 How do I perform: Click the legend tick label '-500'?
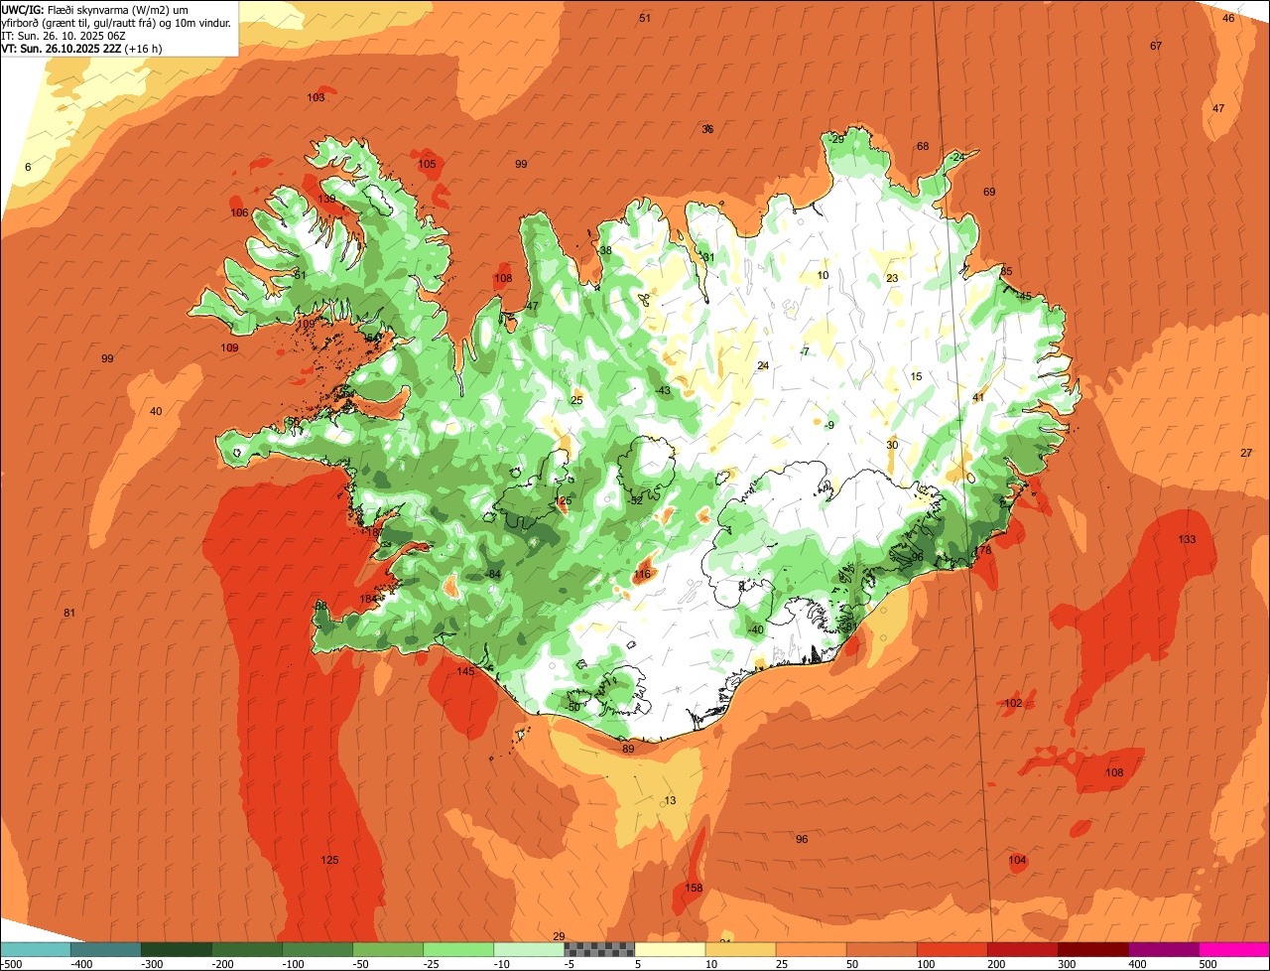coord(11,963)
